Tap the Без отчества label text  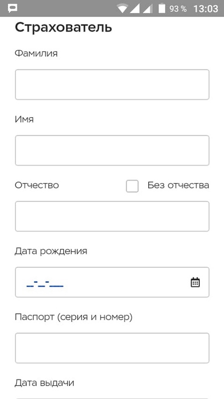[x=178, y=185]
